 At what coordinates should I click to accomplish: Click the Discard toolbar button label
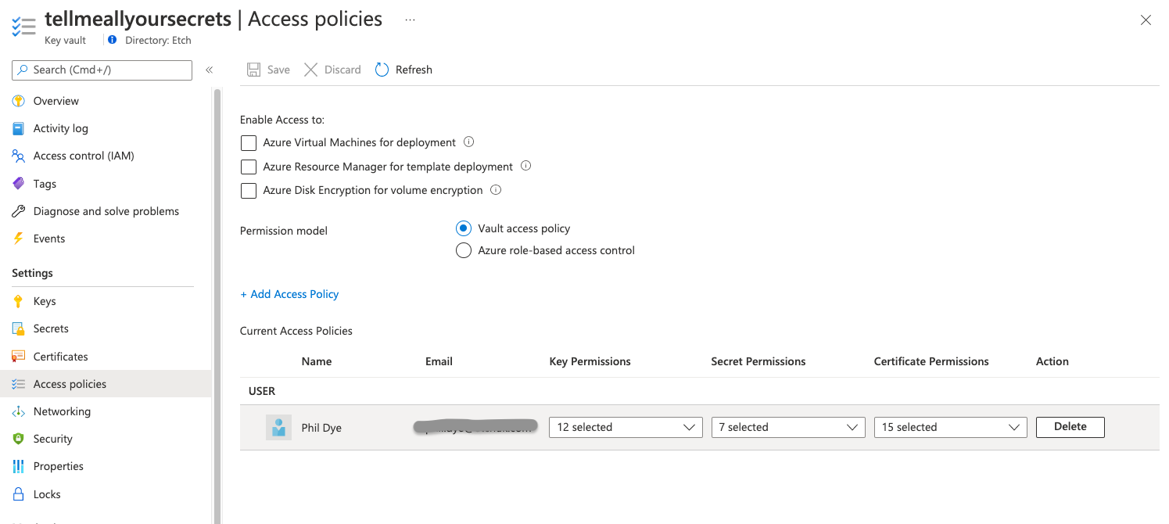(x=342, y=70)
